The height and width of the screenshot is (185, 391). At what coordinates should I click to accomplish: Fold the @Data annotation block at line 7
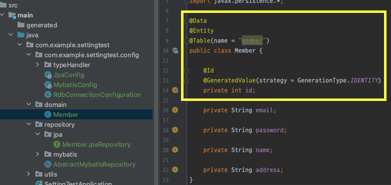[x=187, y=21]
